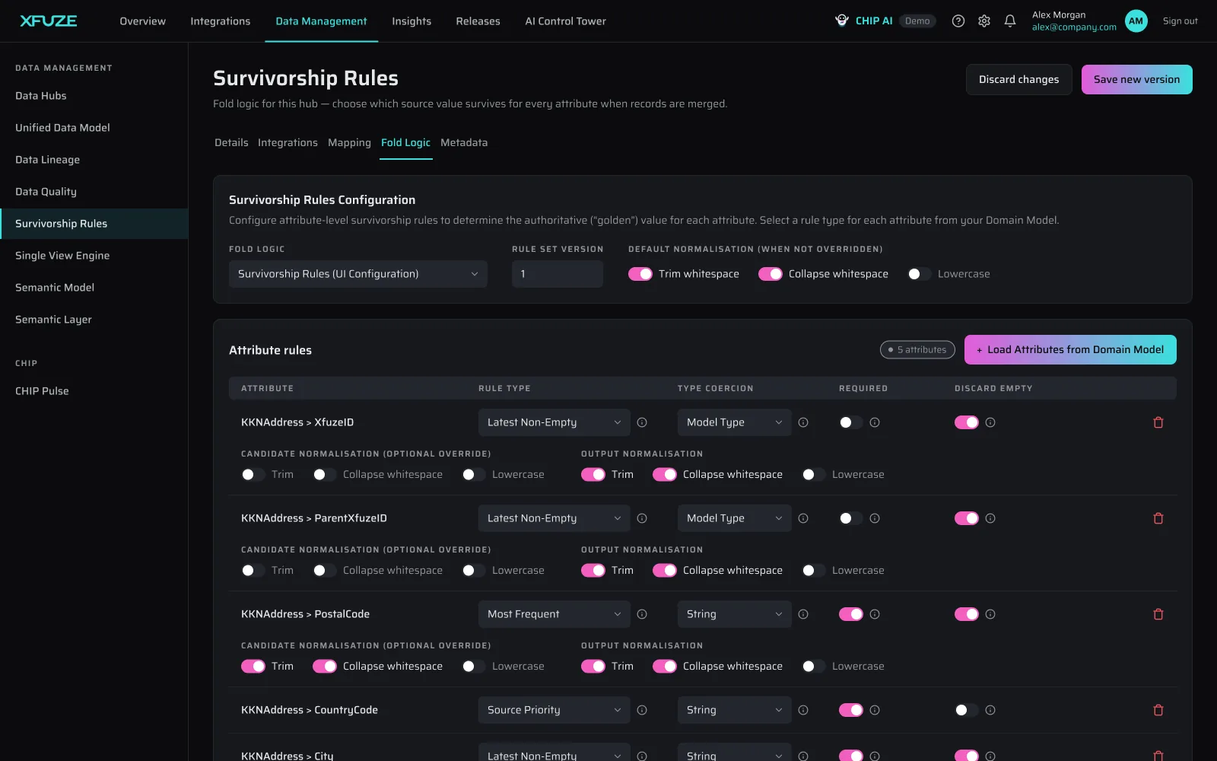Click the CHIP AI robot icon
The height and width of the screenshot is (761, 1217).
(x=842, y=21)
